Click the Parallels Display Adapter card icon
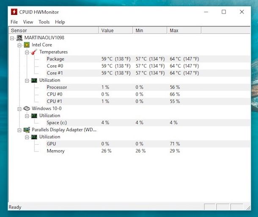The width and height of the screenshot is (258, 217). (27, 130)
